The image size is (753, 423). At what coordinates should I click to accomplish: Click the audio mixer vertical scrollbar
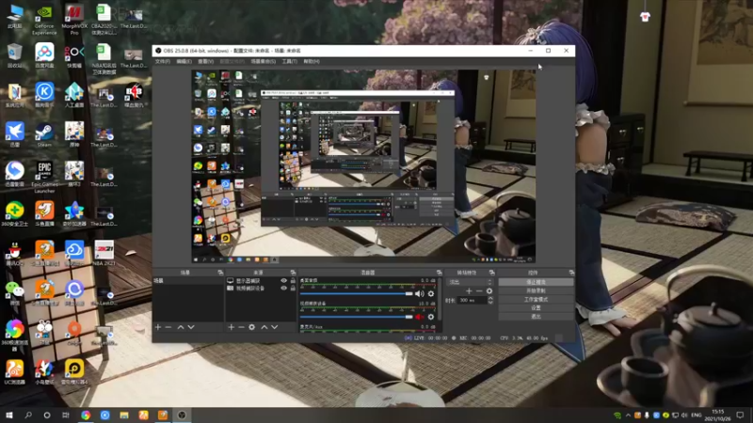coord(440,300)
